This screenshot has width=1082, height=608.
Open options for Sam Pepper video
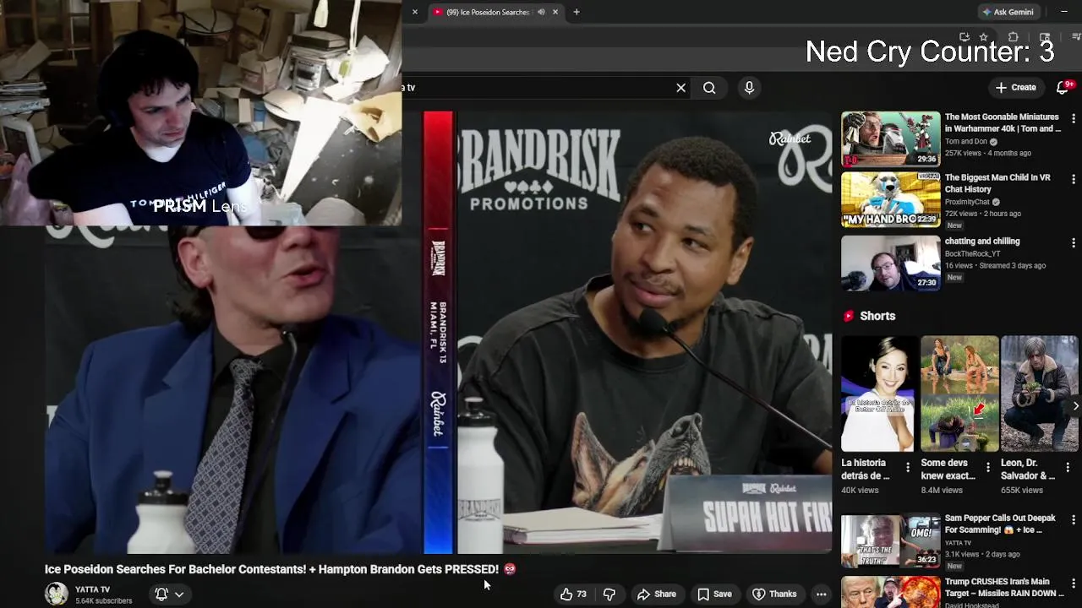(x=1074, y=521)
